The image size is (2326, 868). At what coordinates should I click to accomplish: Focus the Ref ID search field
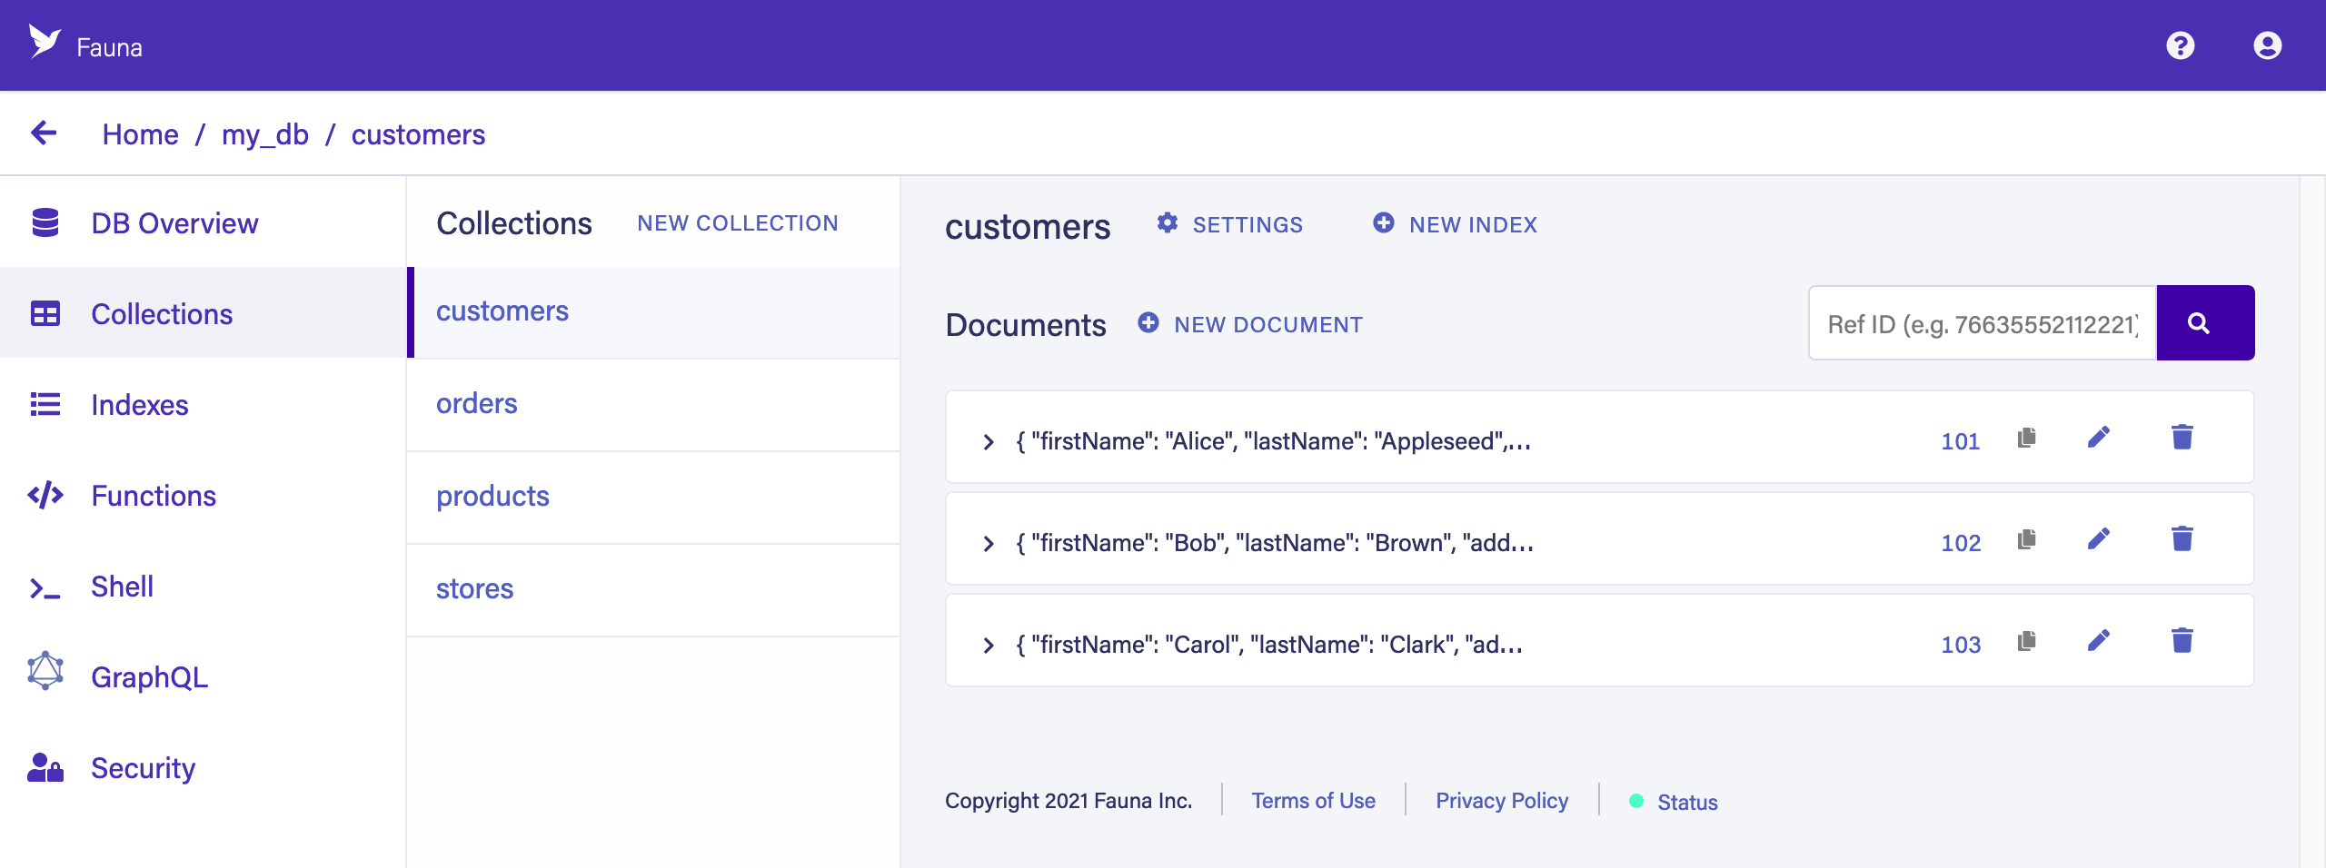1982,324
